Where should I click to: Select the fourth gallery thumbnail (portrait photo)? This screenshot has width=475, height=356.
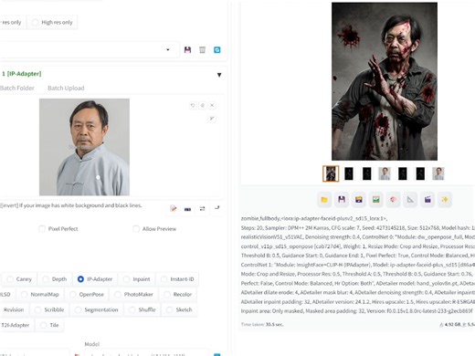tap(385, 173)
